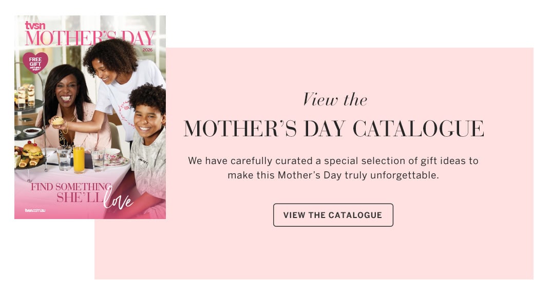The image size is (551, 290).
Task: Click the tvsn.com.au text on cover
Action: 35,210
